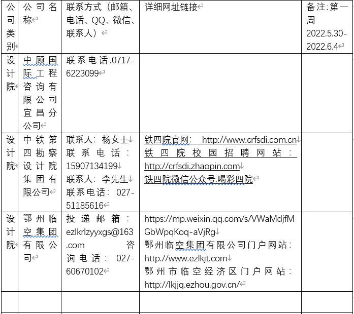Click the 联系方式 column header cell

click(100, 20)
